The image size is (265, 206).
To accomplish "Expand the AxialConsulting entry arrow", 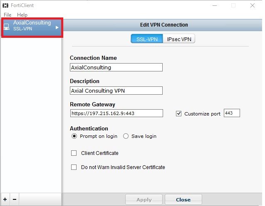I will (57, 27).
